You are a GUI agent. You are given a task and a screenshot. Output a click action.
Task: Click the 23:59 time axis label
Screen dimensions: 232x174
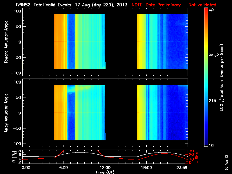point(182,168)
